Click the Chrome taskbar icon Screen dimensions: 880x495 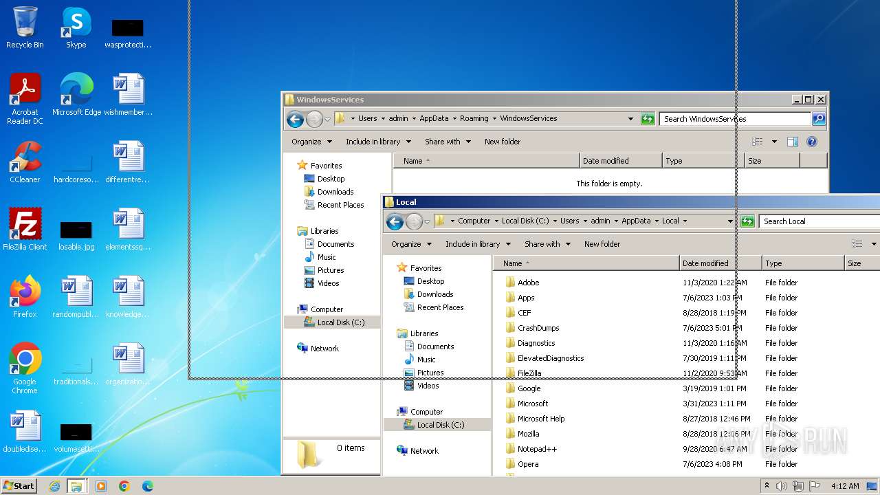click(x=124, y=486)
